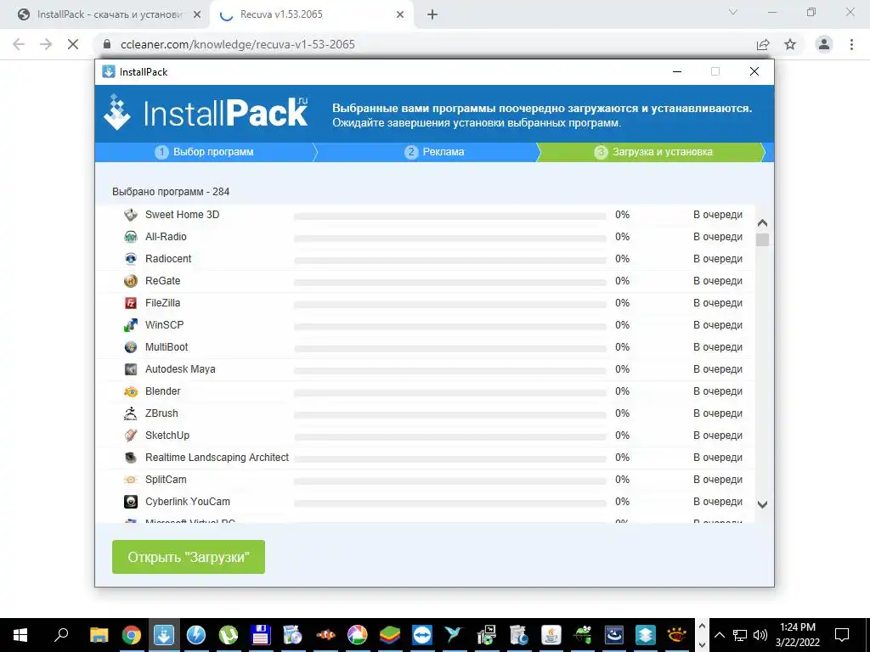Click the "Выбрано программ - 284" text

pos(171,192)
